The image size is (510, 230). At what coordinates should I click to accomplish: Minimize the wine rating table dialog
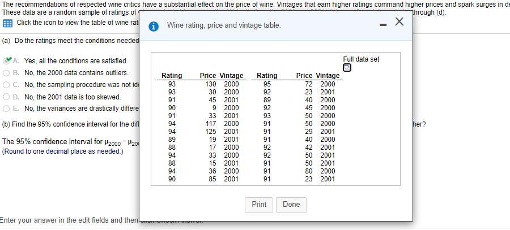coord(384,25)
